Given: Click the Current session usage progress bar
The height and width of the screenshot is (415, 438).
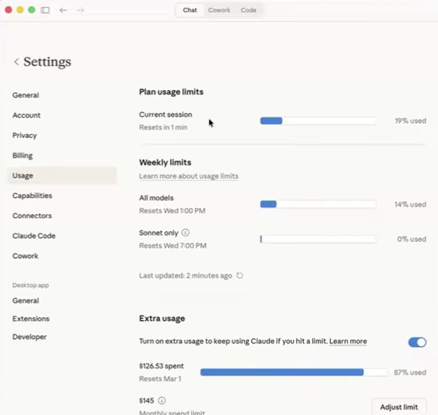Looking at the screenshot, I should (x=318, y=121).
